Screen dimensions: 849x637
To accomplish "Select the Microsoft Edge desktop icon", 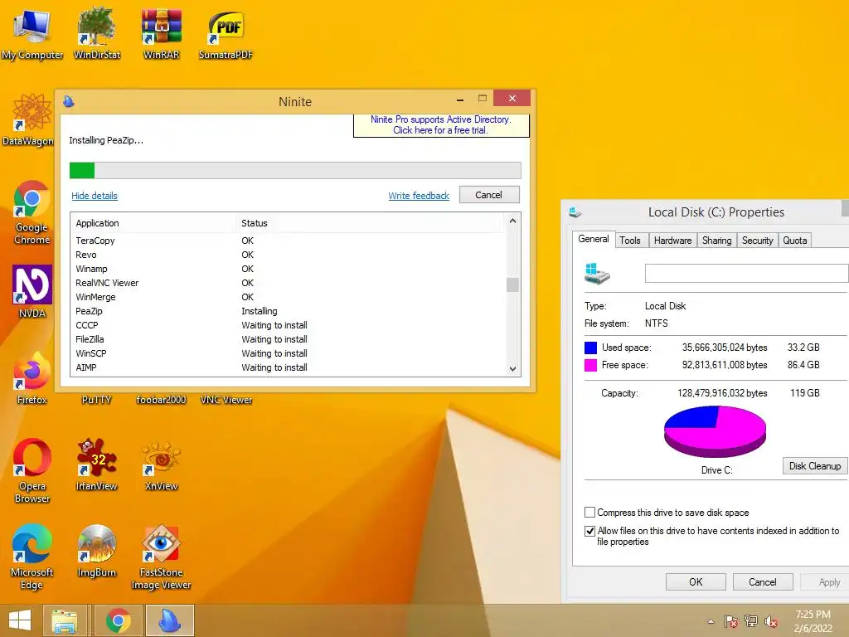I will (32, 557).
